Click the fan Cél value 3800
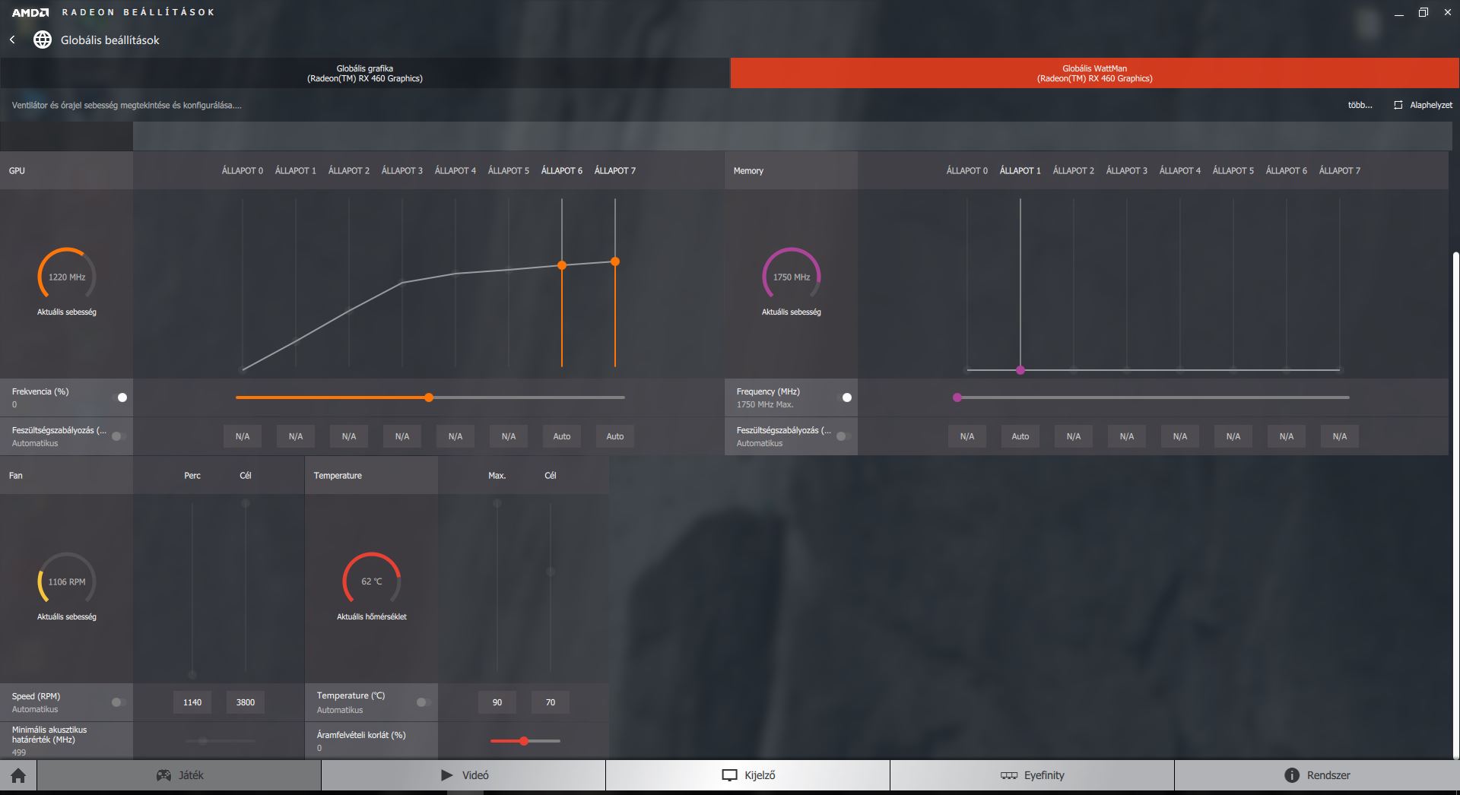This screenshot has width=1460, height=795. tap(246, 702)
